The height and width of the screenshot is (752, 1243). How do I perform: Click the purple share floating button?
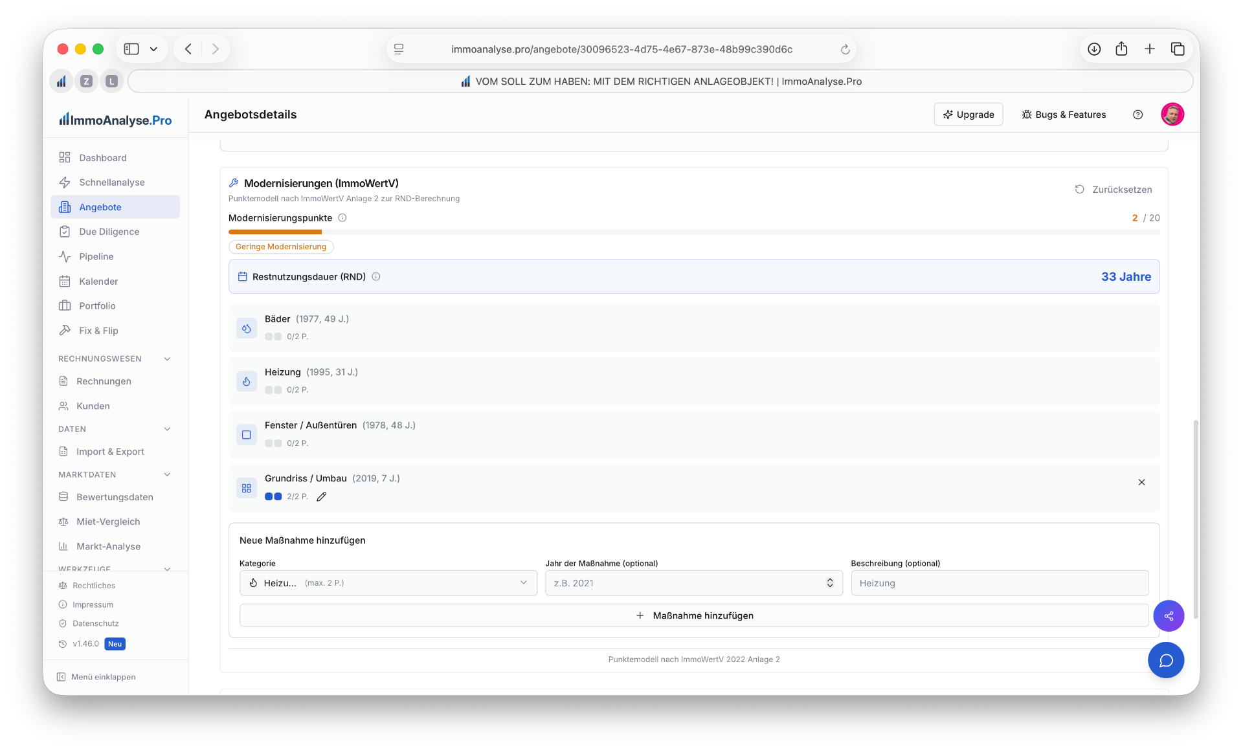pyautogui.click(x=1169, y=616)
